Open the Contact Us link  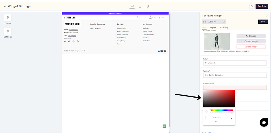click(146, 41)
